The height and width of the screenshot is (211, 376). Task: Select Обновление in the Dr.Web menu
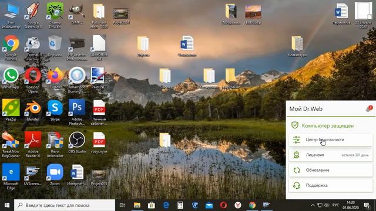point(331,170)
